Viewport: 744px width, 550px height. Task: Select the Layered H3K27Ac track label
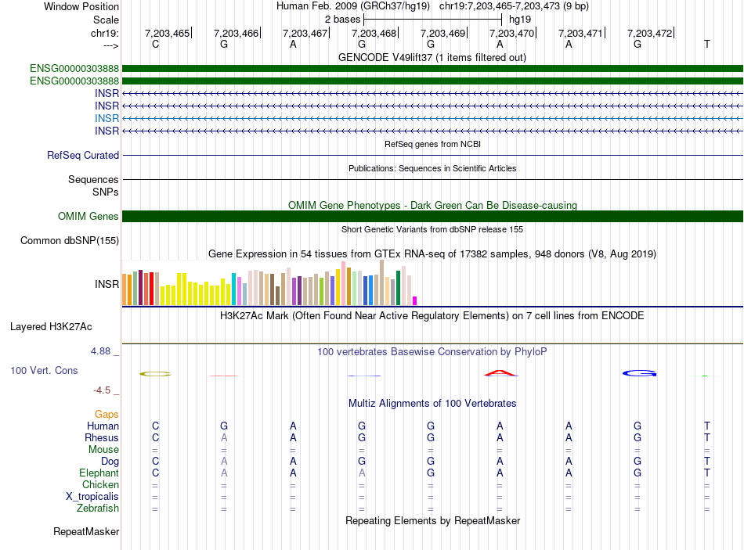tap(51, 327)
